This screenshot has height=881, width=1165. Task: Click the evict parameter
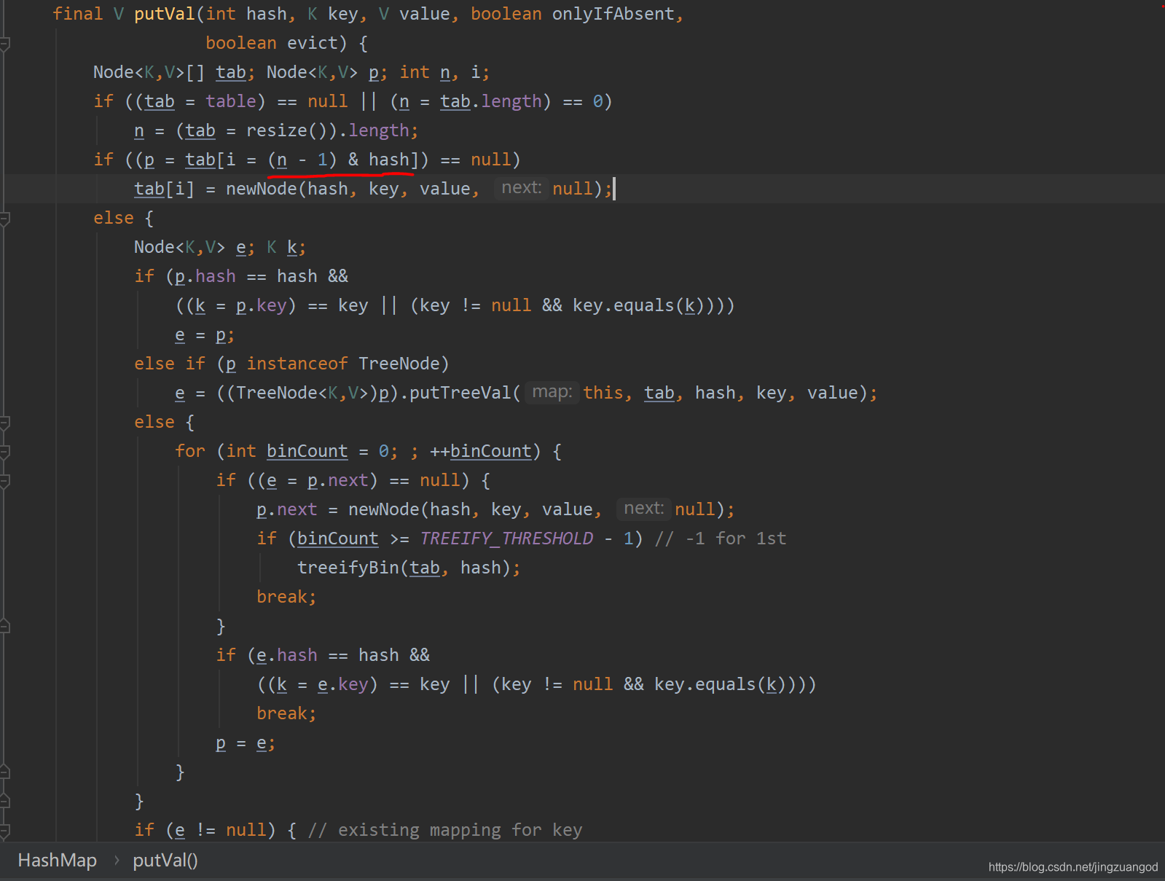point(313,43)
